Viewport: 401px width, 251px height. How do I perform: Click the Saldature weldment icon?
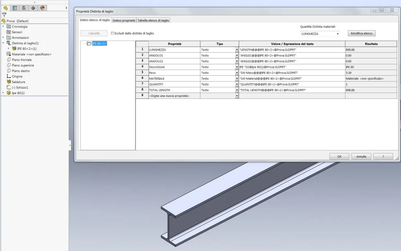pyautogui.click(x=9, y=82)
